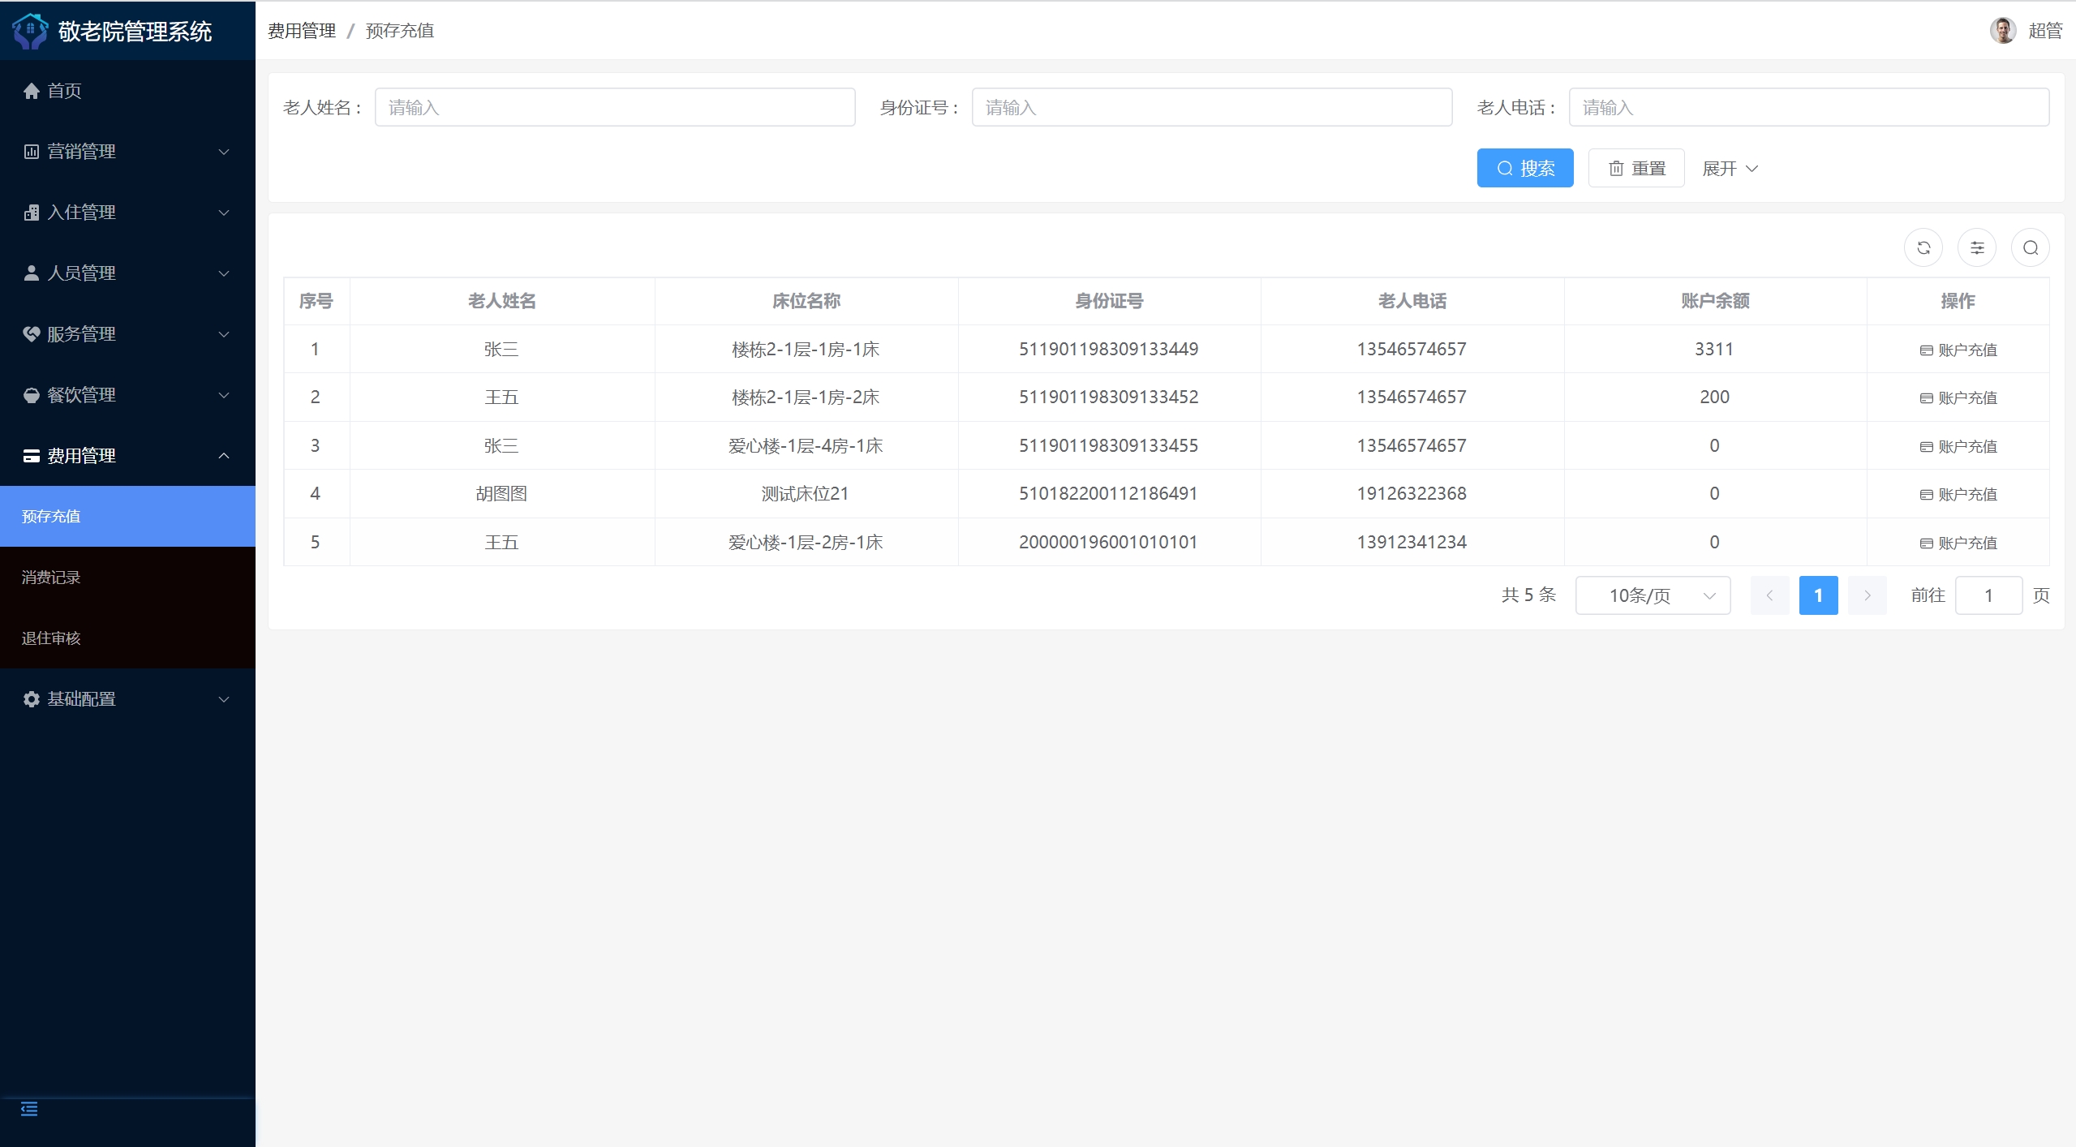Click the refresh table icon
2076x1147 pixels.
1923,248
